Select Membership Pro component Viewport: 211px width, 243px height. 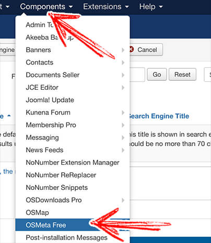[73, 125]
